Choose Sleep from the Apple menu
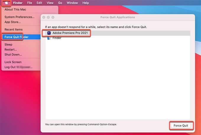The image size is (201, 135). tap(9, 45)
